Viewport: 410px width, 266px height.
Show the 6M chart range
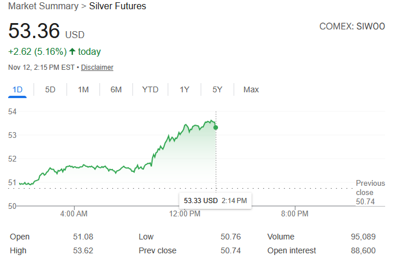[x=116, y=89]
